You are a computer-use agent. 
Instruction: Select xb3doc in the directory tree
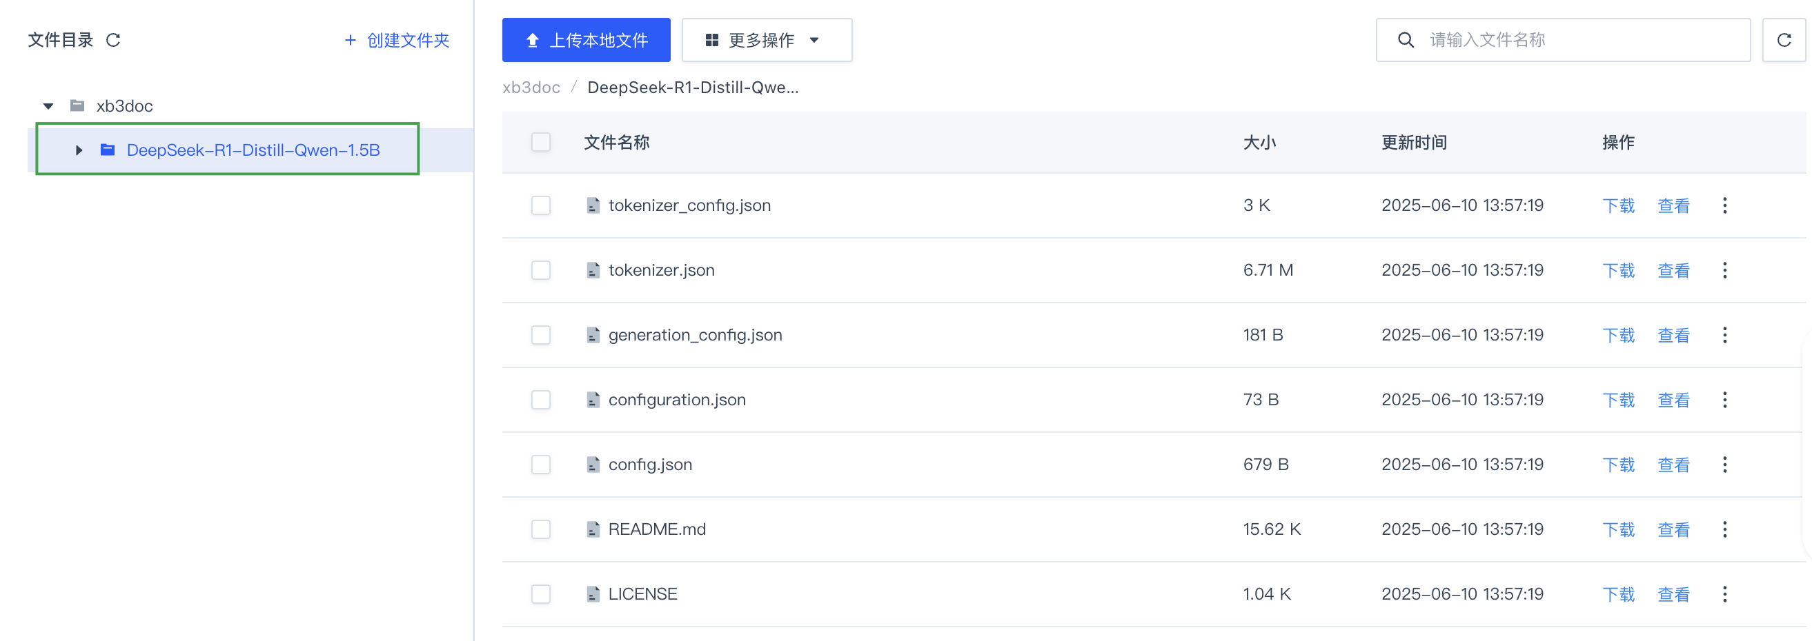pos(124,105)
